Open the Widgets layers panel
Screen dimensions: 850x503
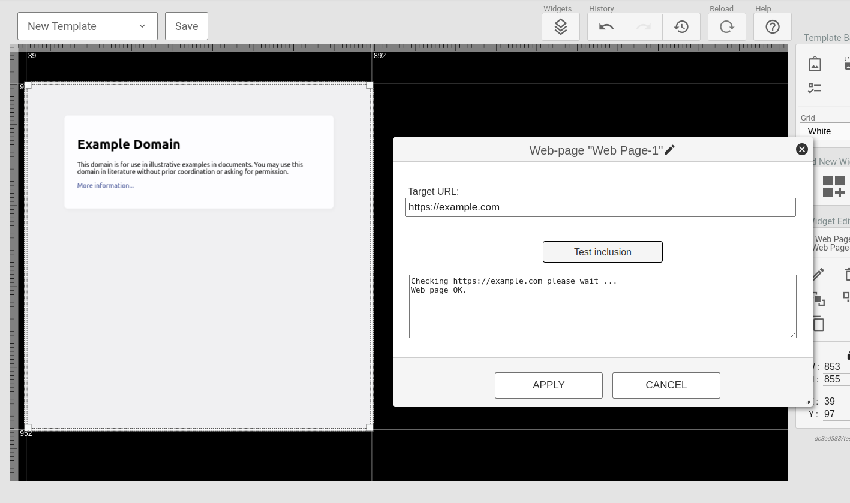pyautogui.click(x=560, y=26)
